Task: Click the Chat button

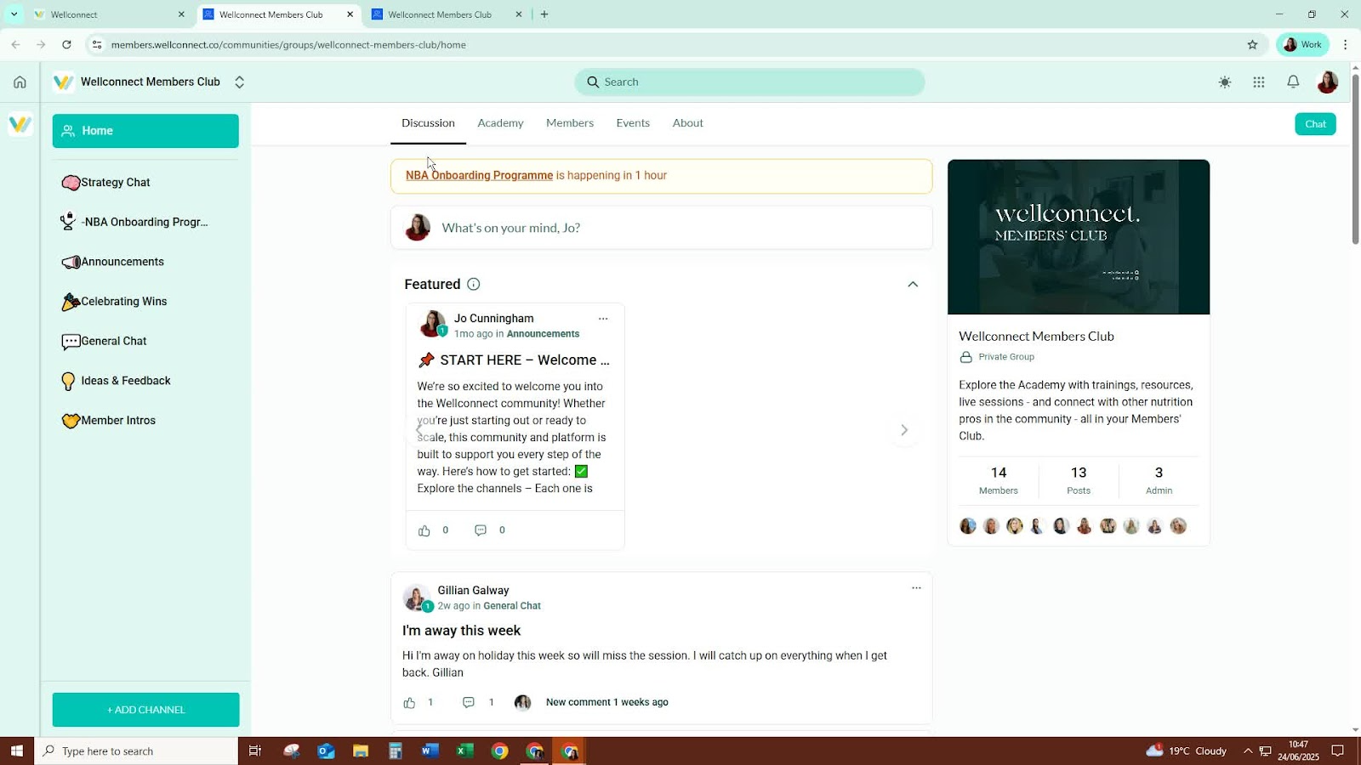Action: click(1315, 124)
